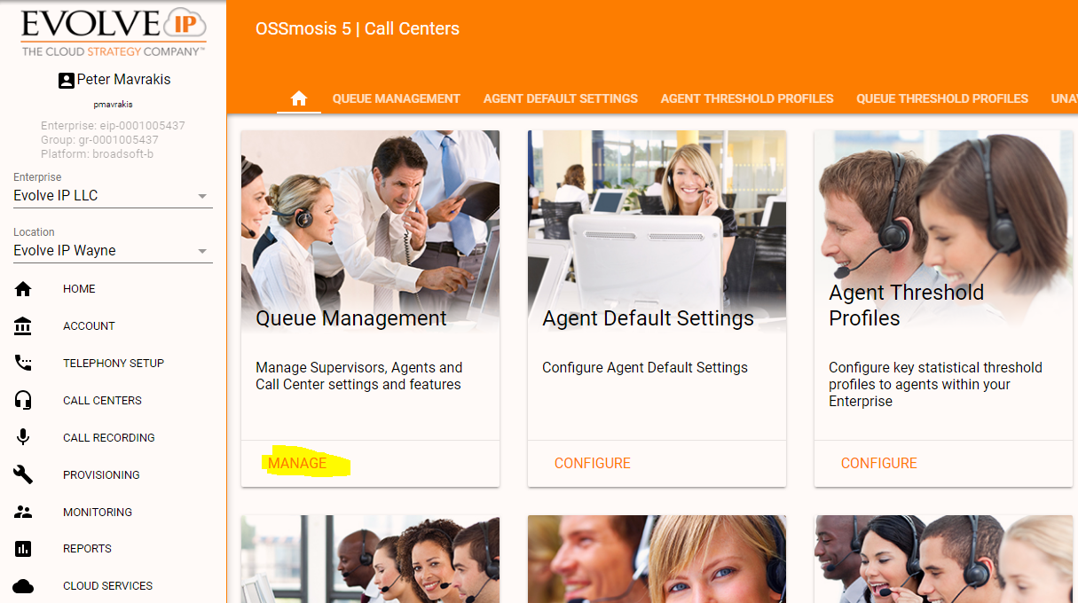This screenshot has height=603, width=1078.
Task: Go to home icon tab in top bar
Action: [299, 98]
